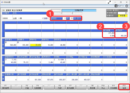Open F6 内訳 breakdown
This screenshot has height=93, width=130.
point(60,87)
